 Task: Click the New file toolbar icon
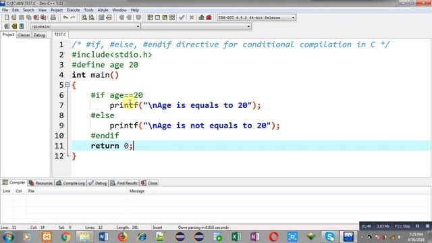point(7,18)
